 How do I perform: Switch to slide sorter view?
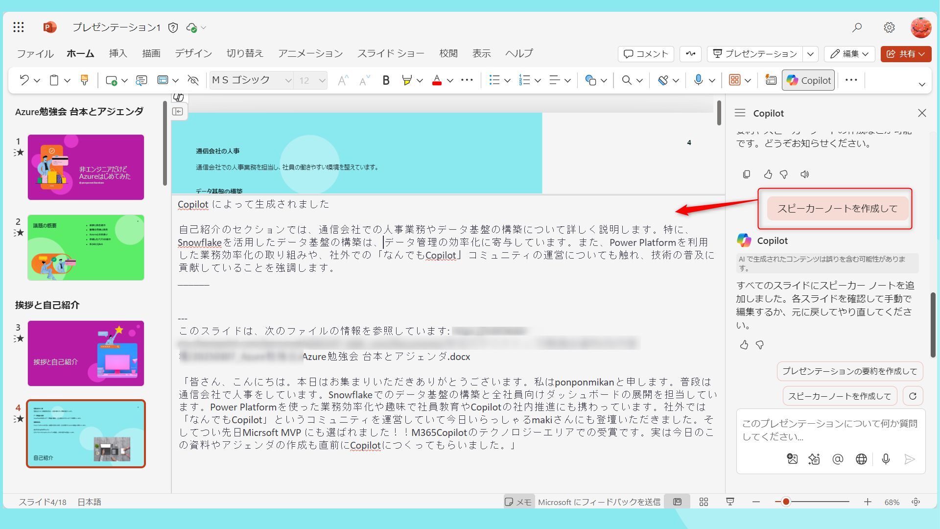704,502
